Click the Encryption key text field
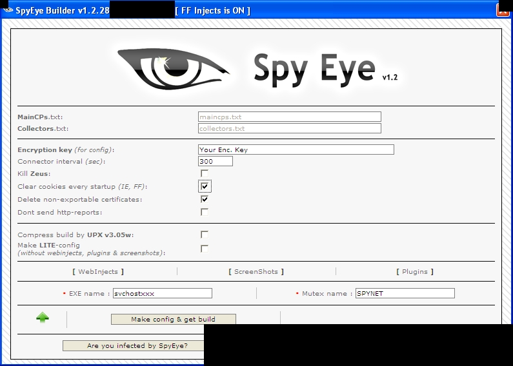This screenshot has height=366, width=513. pyautogui.click(x=296, y=149)
